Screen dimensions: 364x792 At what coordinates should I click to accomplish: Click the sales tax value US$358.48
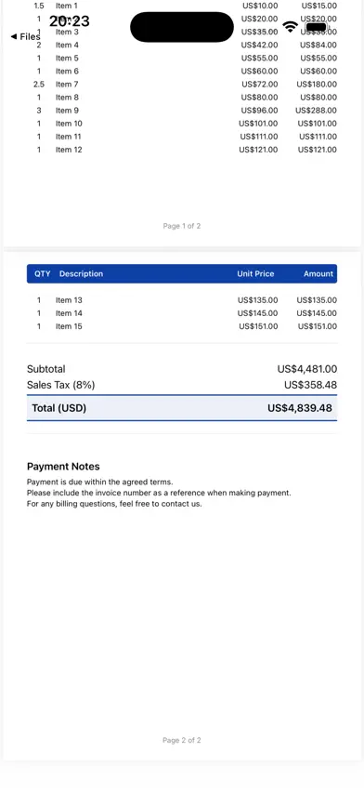click(x=310, y=386)
